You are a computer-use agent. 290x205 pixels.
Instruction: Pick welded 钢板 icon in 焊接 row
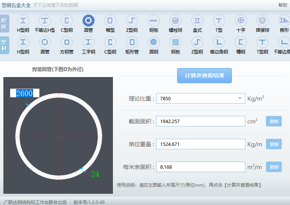(x=154, y=21)
